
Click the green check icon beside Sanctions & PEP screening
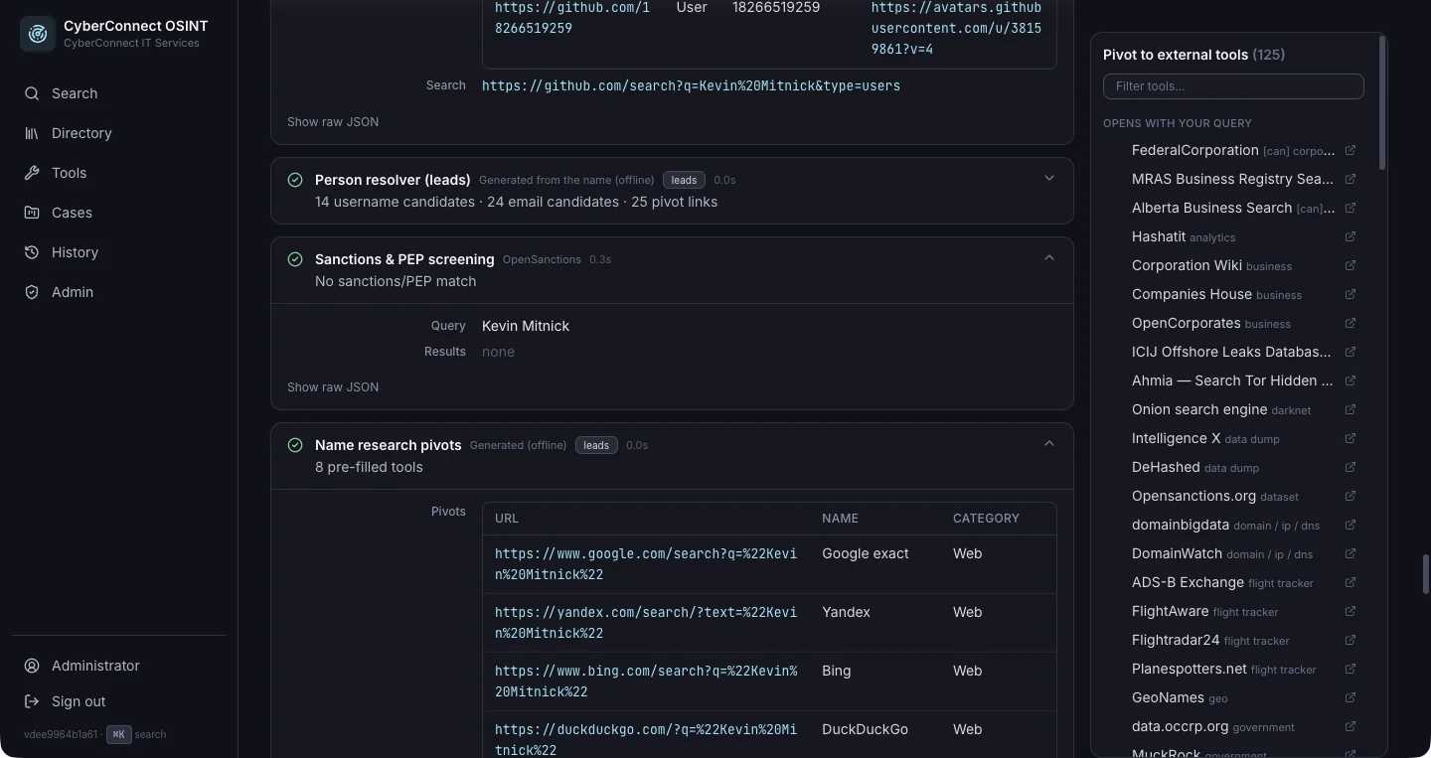point(295,259)
